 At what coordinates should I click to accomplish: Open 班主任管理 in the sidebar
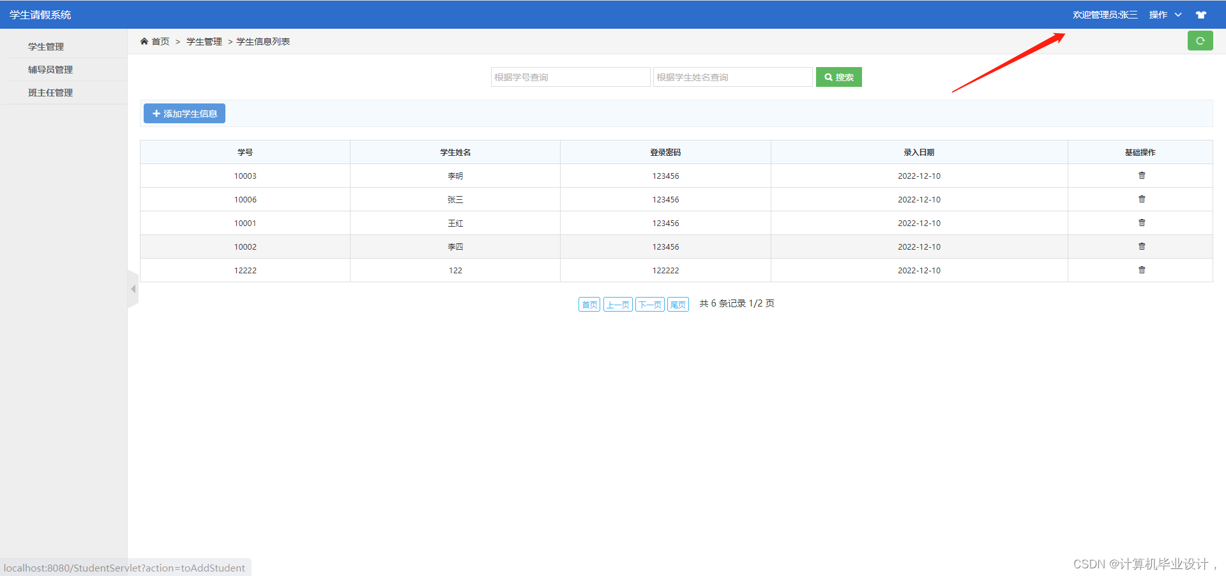(50, 93)
